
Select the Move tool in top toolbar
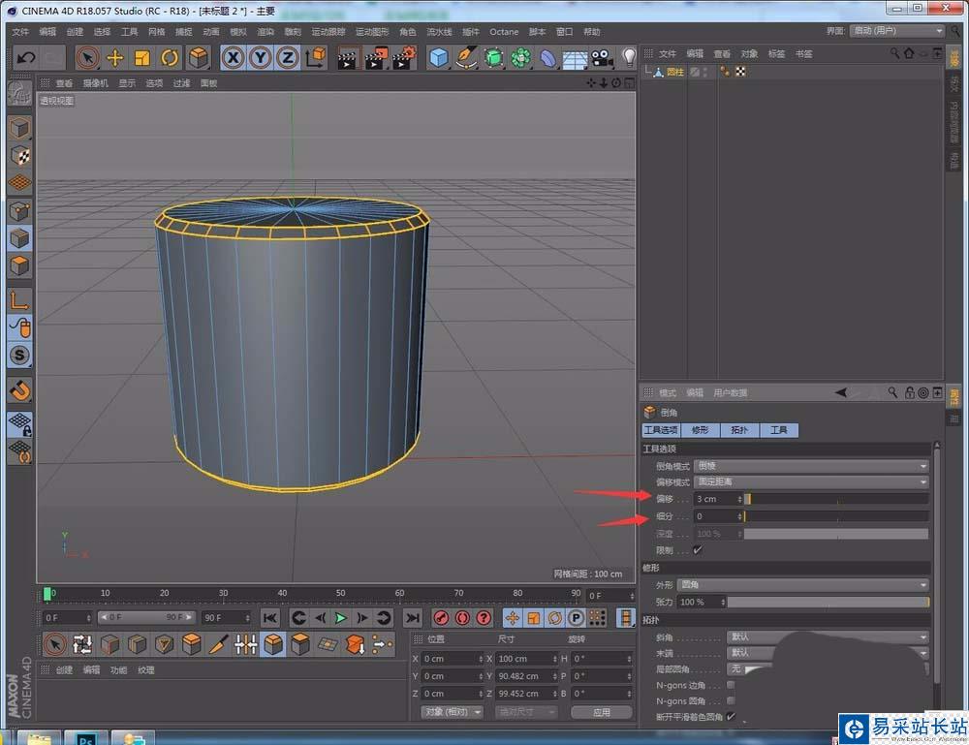[x=114, y=58]
